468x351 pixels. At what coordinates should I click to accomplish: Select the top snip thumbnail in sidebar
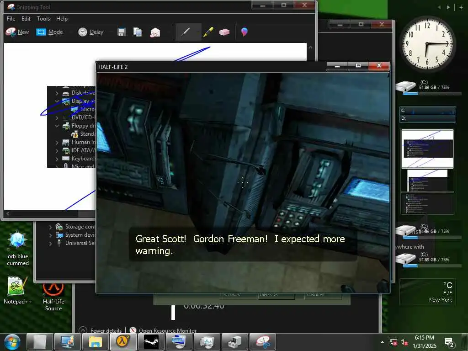tap(427, 149)
